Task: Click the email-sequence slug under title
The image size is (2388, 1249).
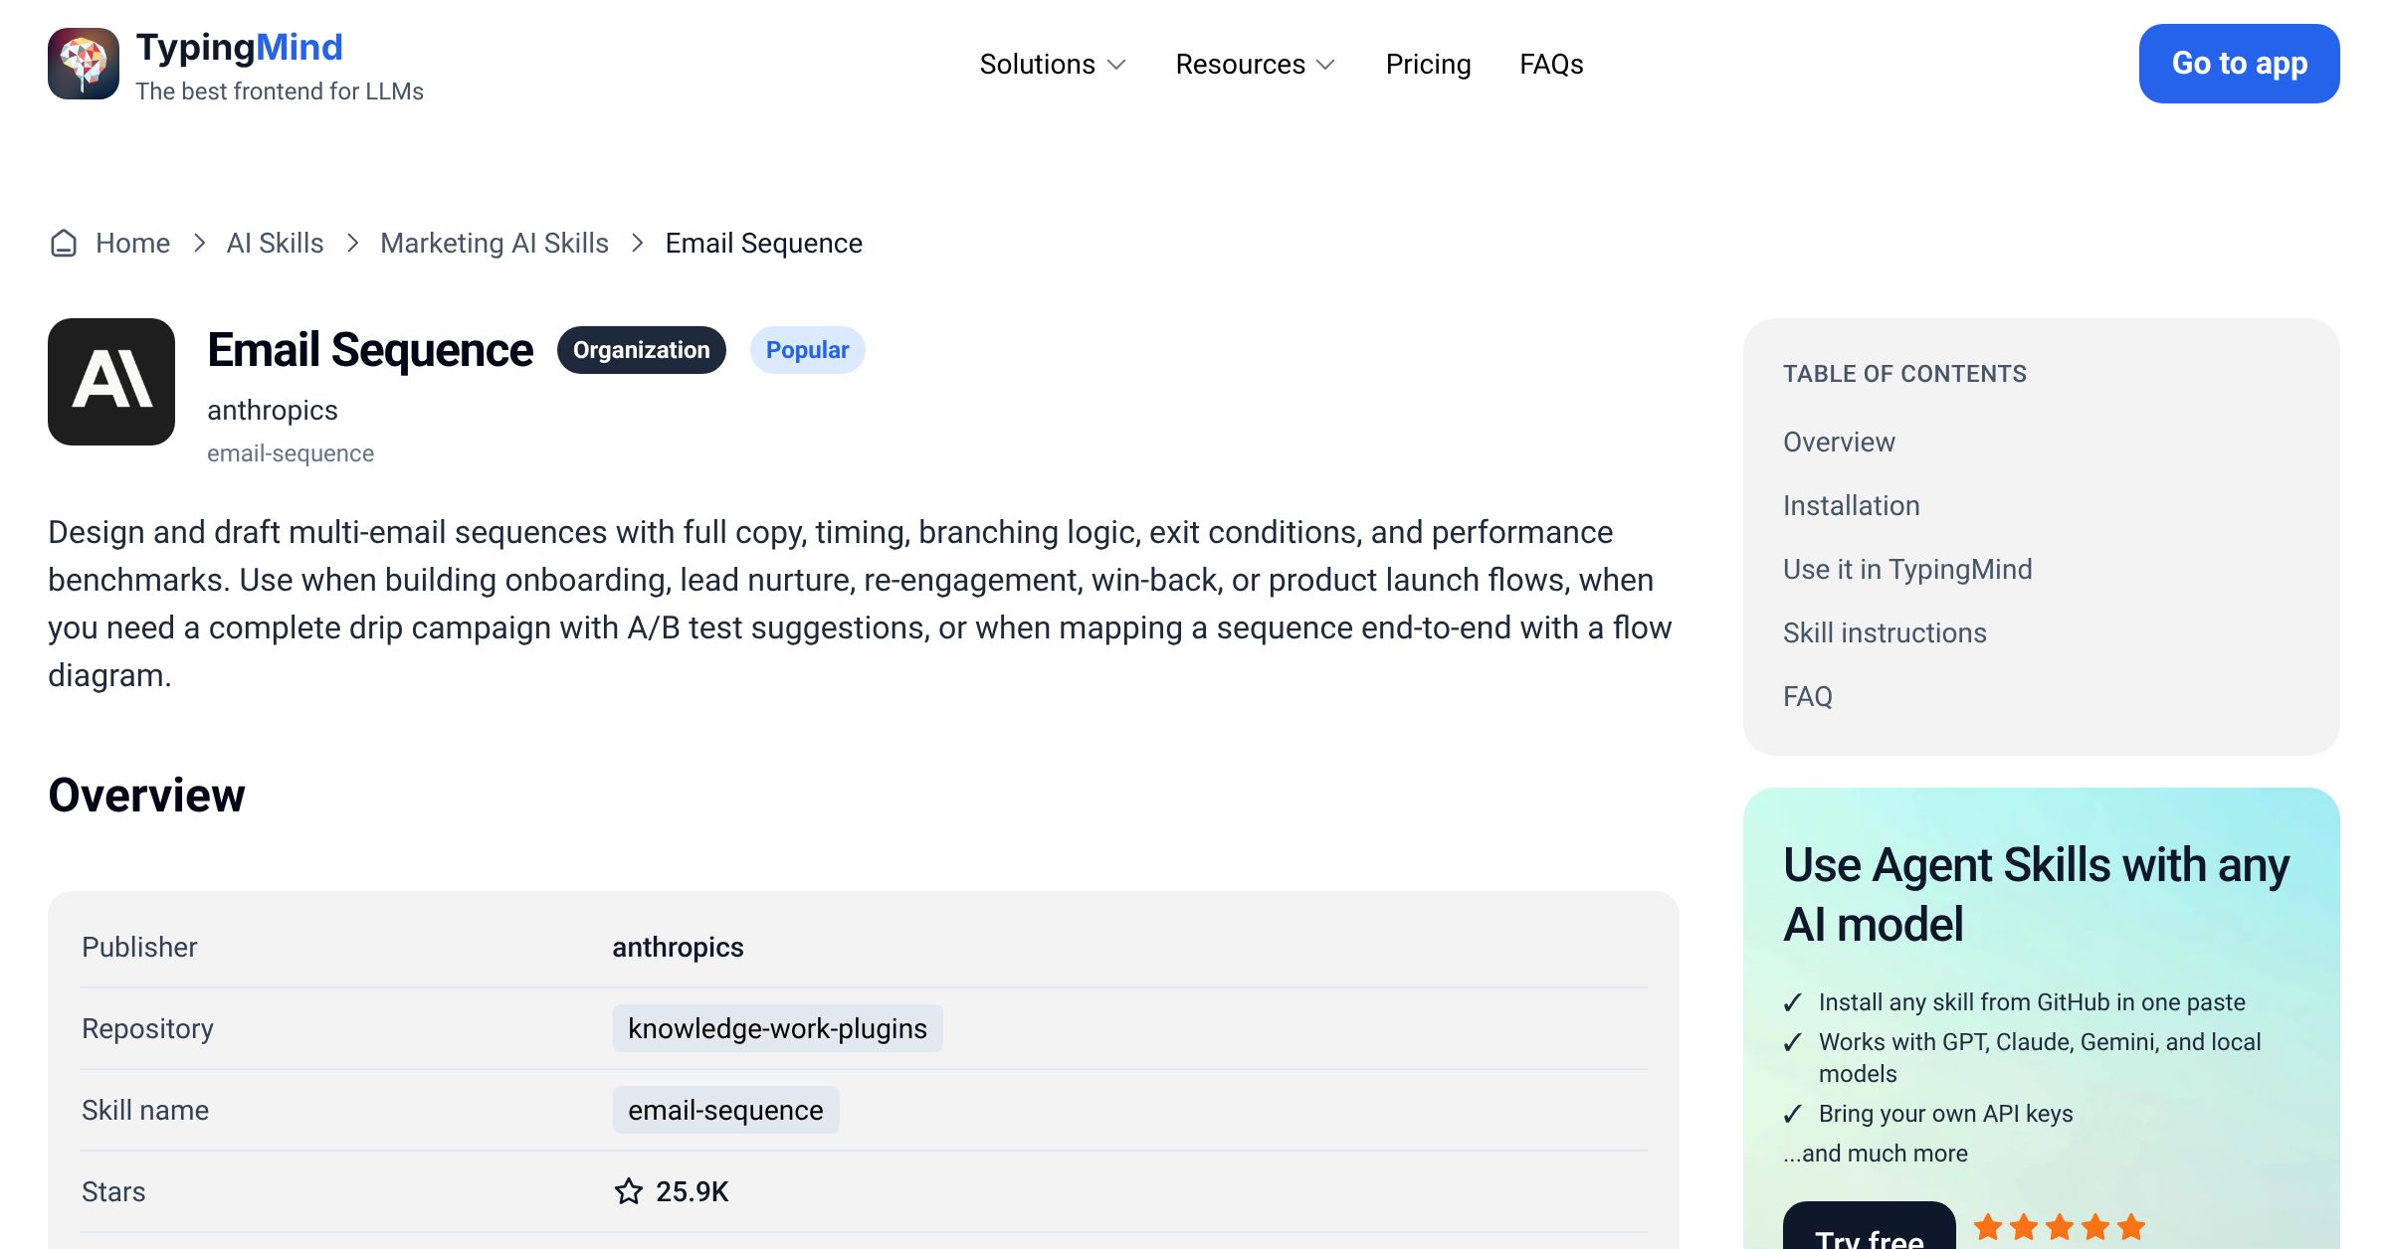Action: pyautogui.click(x=291, y=453)
